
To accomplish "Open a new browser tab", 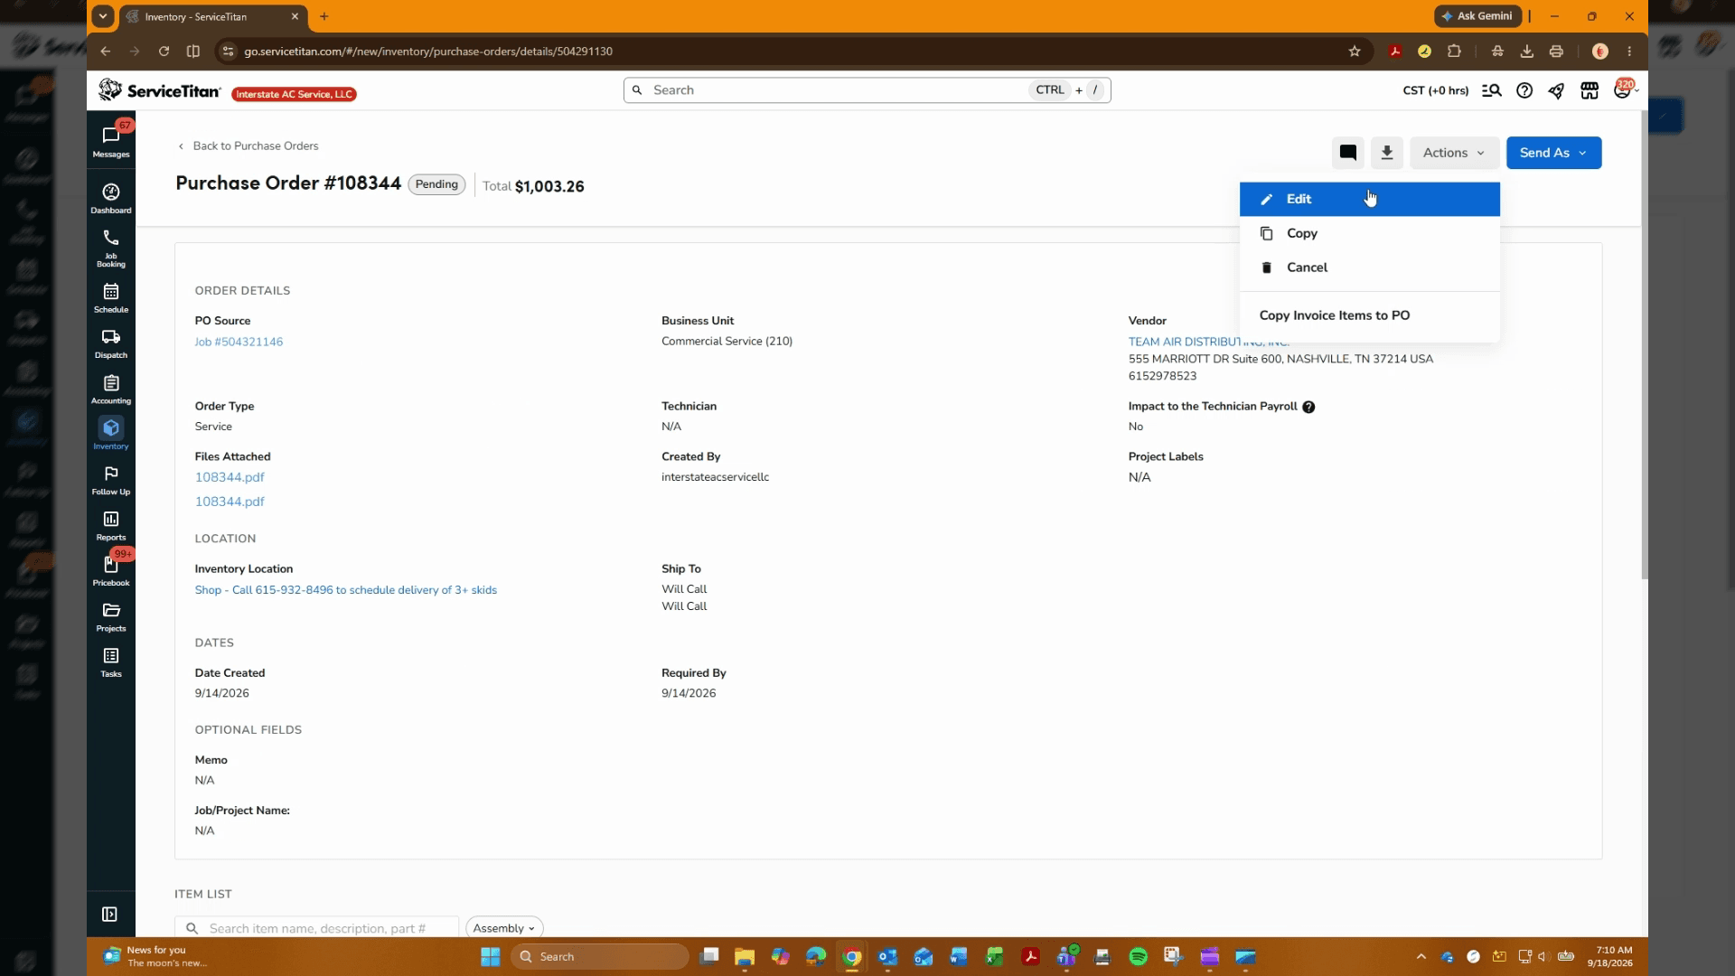I will pyautogui.click(x=324, y=16).
